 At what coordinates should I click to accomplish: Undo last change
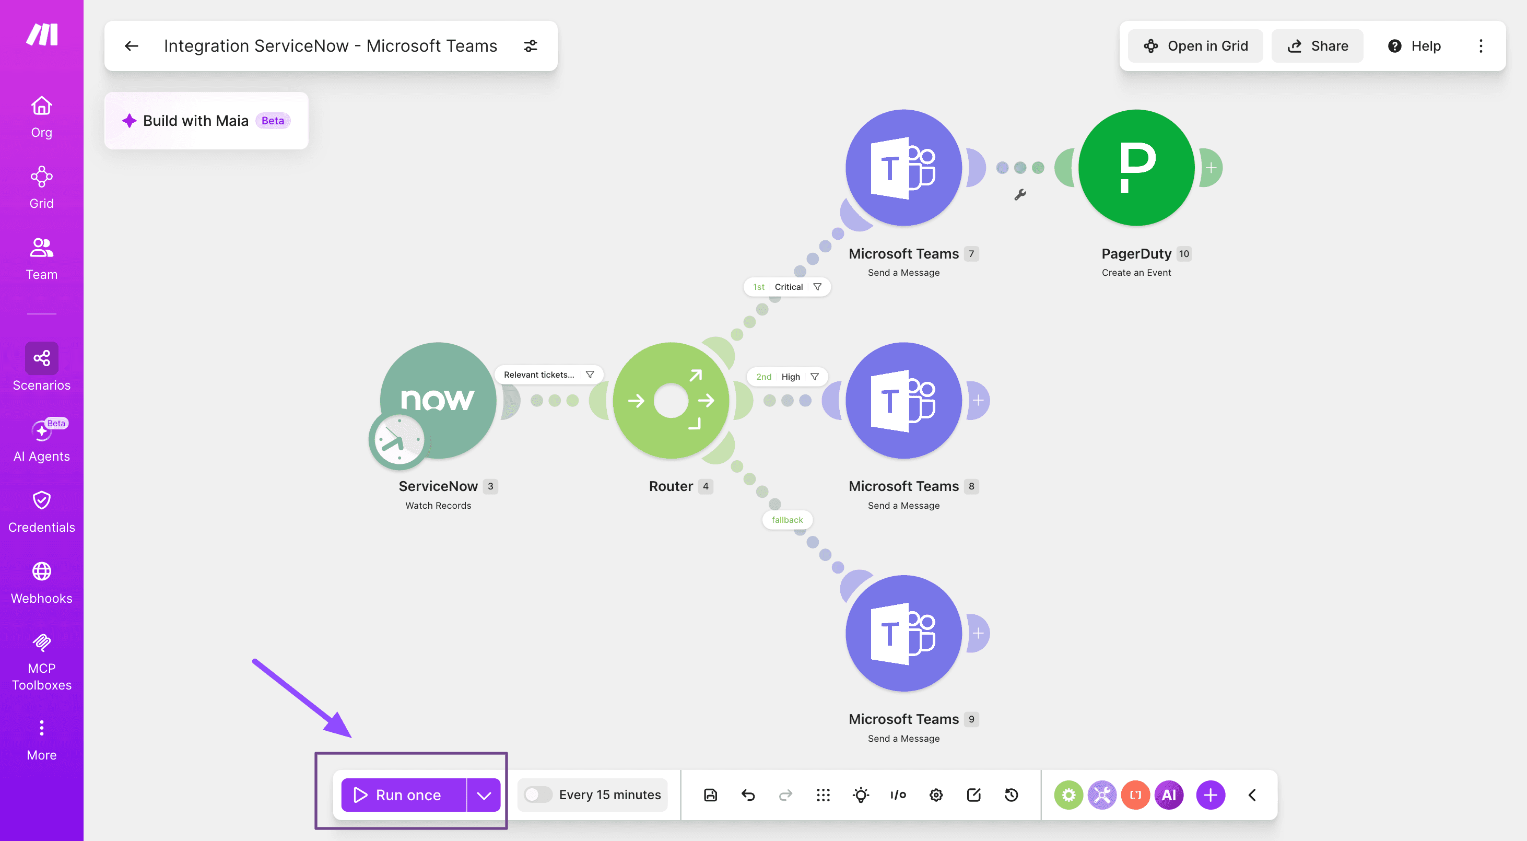pos(748,795)
